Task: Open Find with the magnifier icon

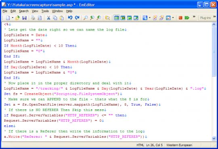Action: coord(86,18)
